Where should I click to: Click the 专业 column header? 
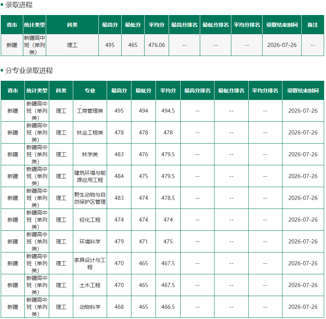(90, 91)
